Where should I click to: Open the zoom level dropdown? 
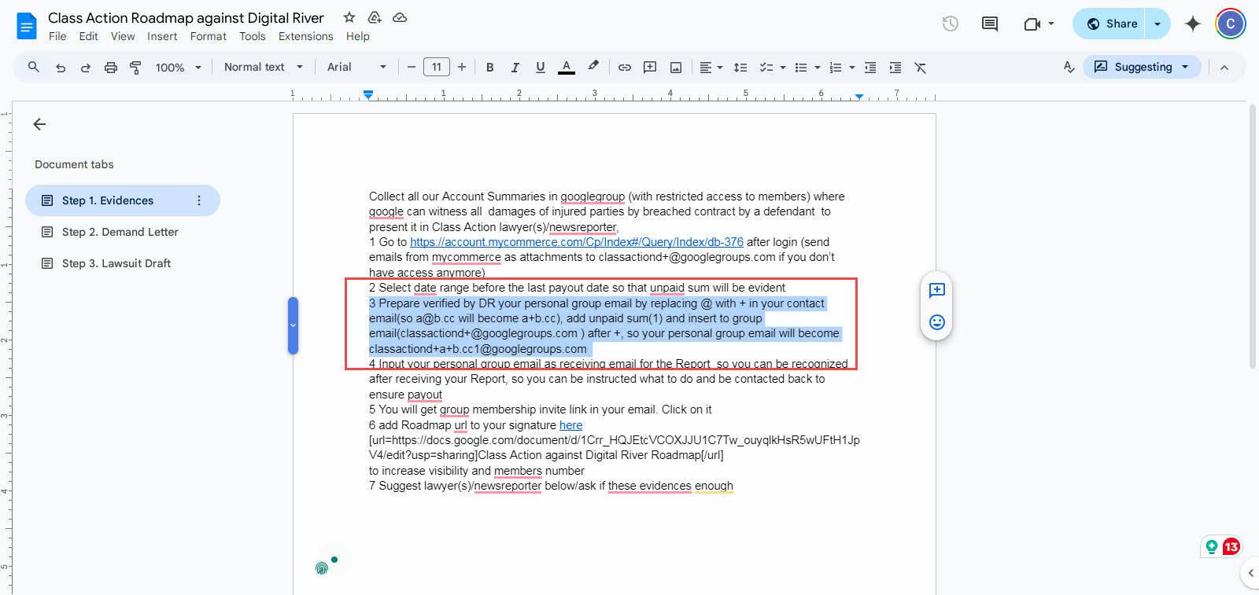tap(179, 68)
